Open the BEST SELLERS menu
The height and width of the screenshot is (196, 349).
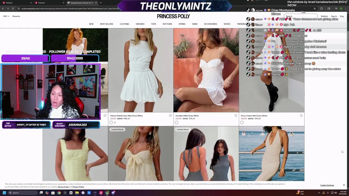point(107,24)
